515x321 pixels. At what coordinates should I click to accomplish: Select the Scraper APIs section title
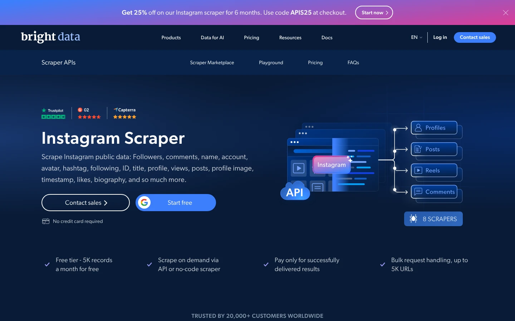(59, 62)
